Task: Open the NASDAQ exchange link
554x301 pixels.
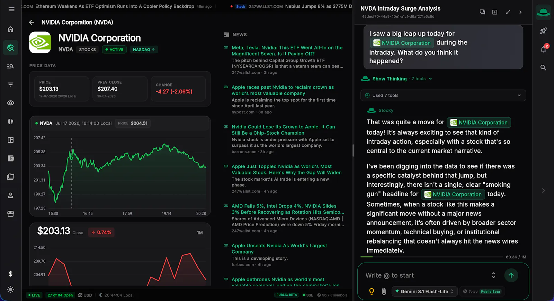Action: [144, 49]
